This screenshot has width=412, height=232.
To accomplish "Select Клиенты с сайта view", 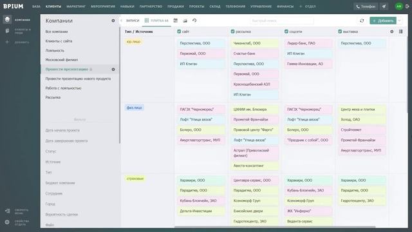I will [x=59, y=41].
